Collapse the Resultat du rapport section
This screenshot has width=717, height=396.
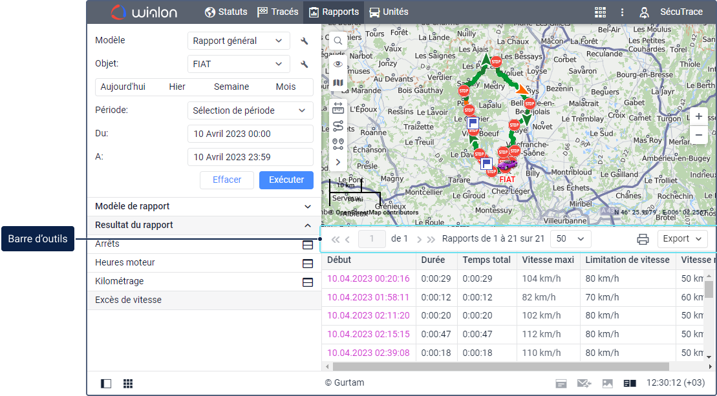point(204,225)
